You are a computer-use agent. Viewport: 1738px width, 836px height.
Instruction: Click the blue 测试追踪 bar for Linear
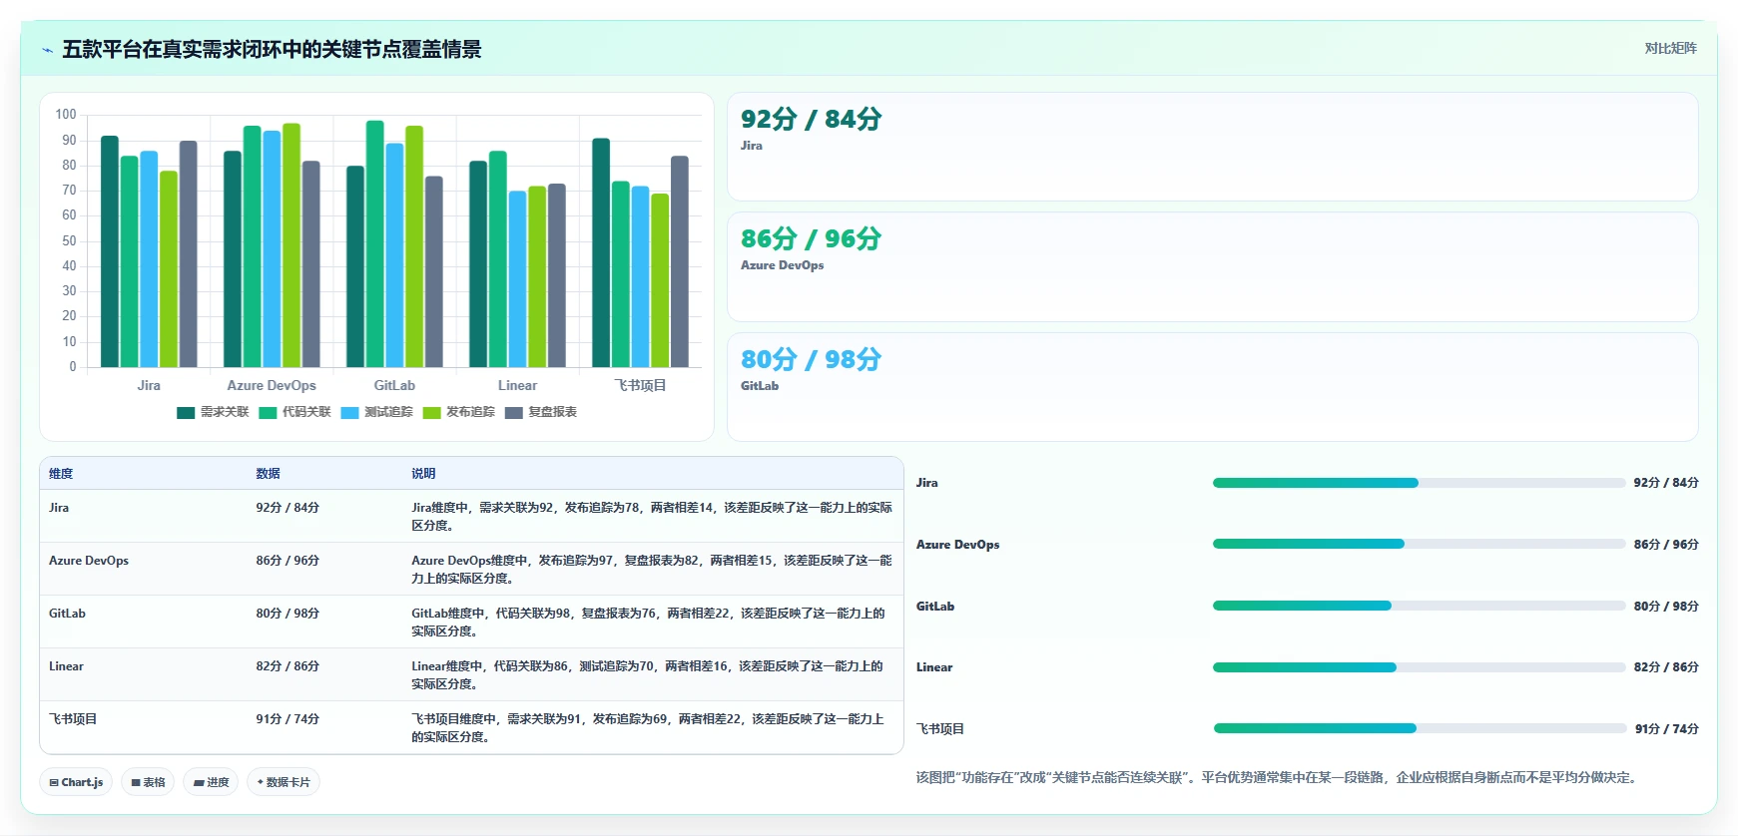(x=517, y=279)
